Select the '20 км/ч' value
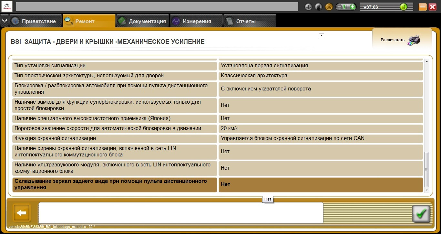Viewport: 441px width, 234px height. (x=321, y=128)
